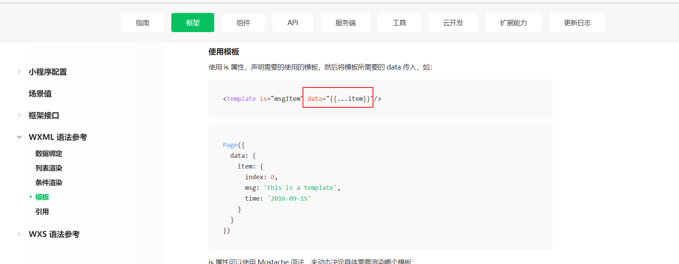The height and width of the screenshot is (264, 679).
Task: Click paragraph beginning 使用 is 属性
Action: coord(320,67)
